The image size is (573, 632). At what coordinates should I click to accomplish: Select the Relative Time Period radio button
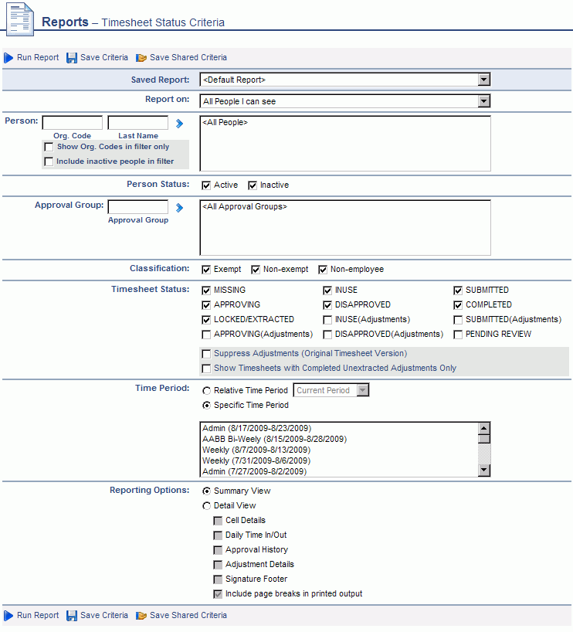[x=206, y=391]
